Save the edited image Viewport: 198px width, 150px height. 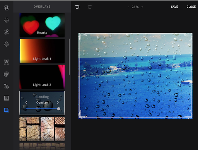pos(174,7)
